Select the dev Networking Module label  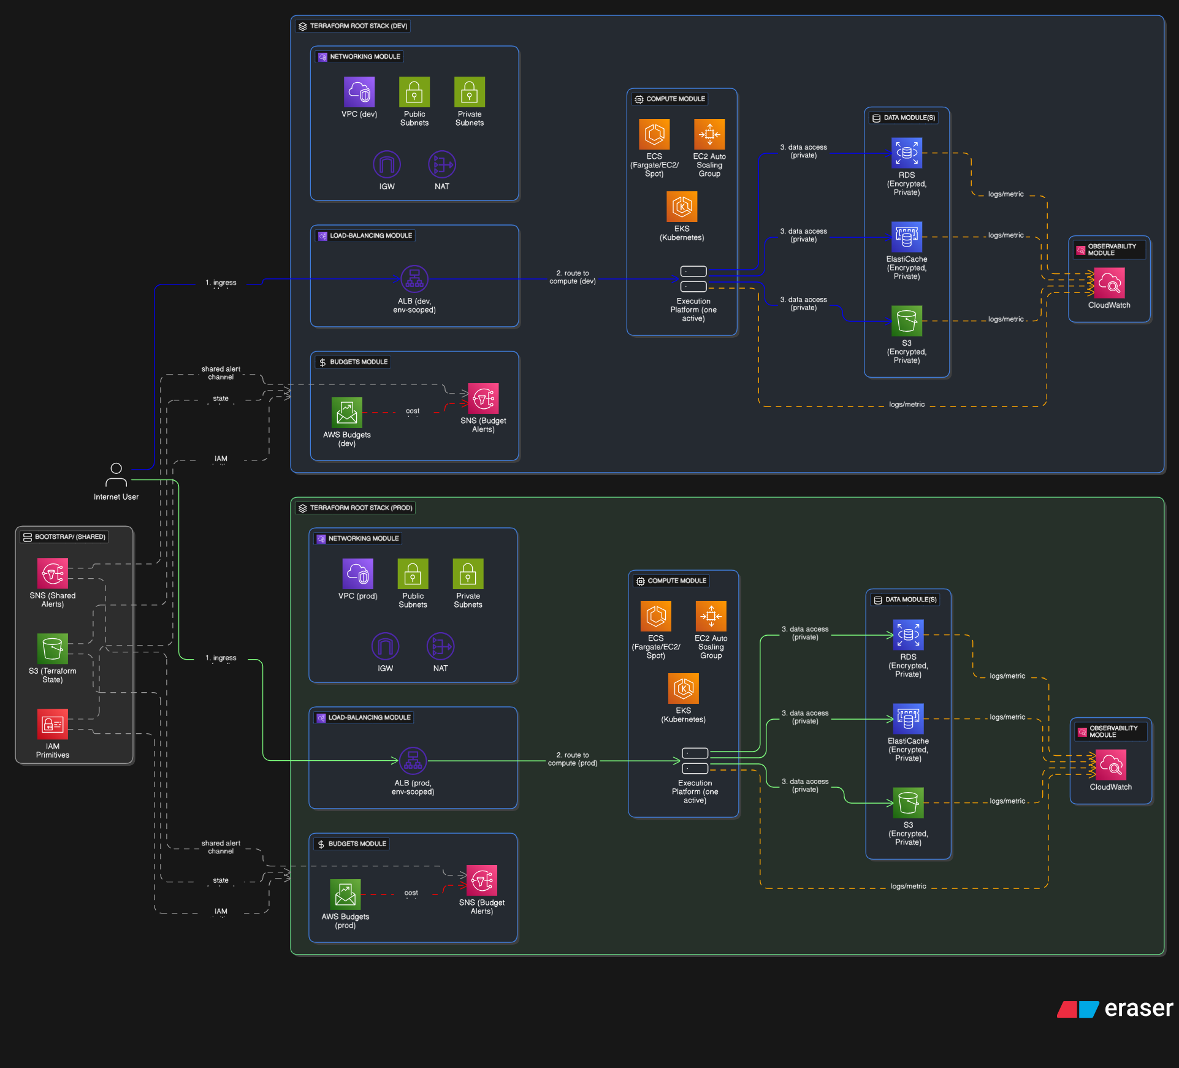click(x=359, y=57)
